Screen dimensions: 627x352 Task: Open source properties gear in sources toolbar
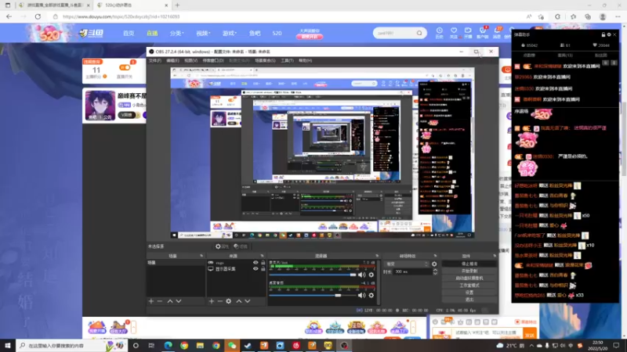[x=228, y=301]
